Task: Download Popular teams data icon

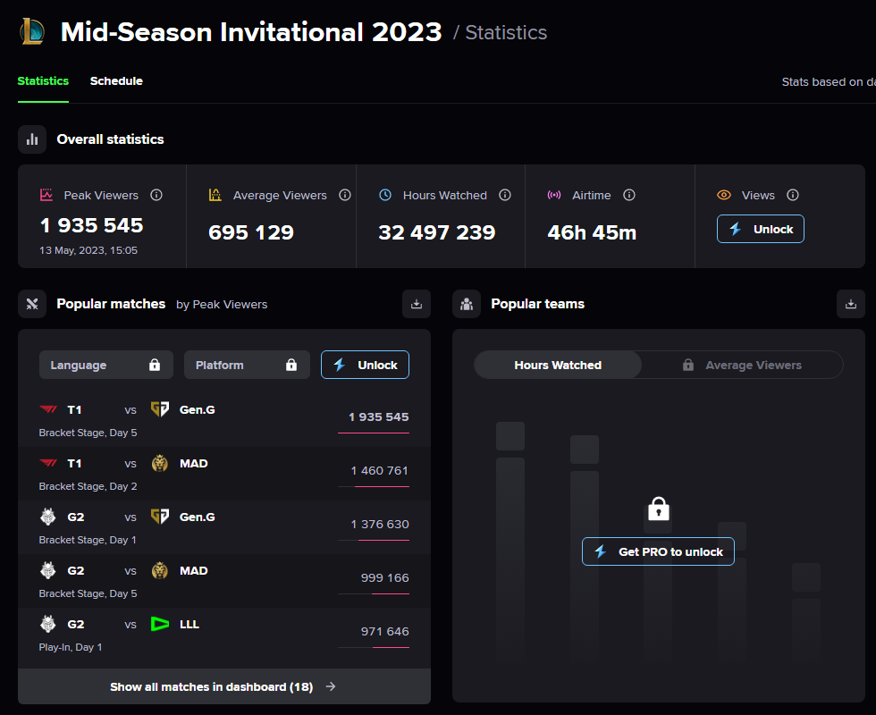Action: tap(850, 304)
